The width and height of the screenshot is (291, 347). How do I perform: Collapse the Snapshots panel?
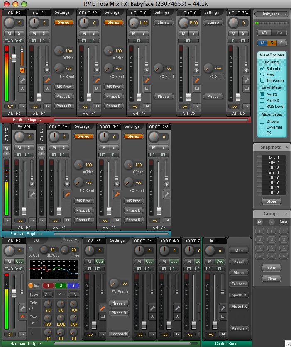[286, 147]
